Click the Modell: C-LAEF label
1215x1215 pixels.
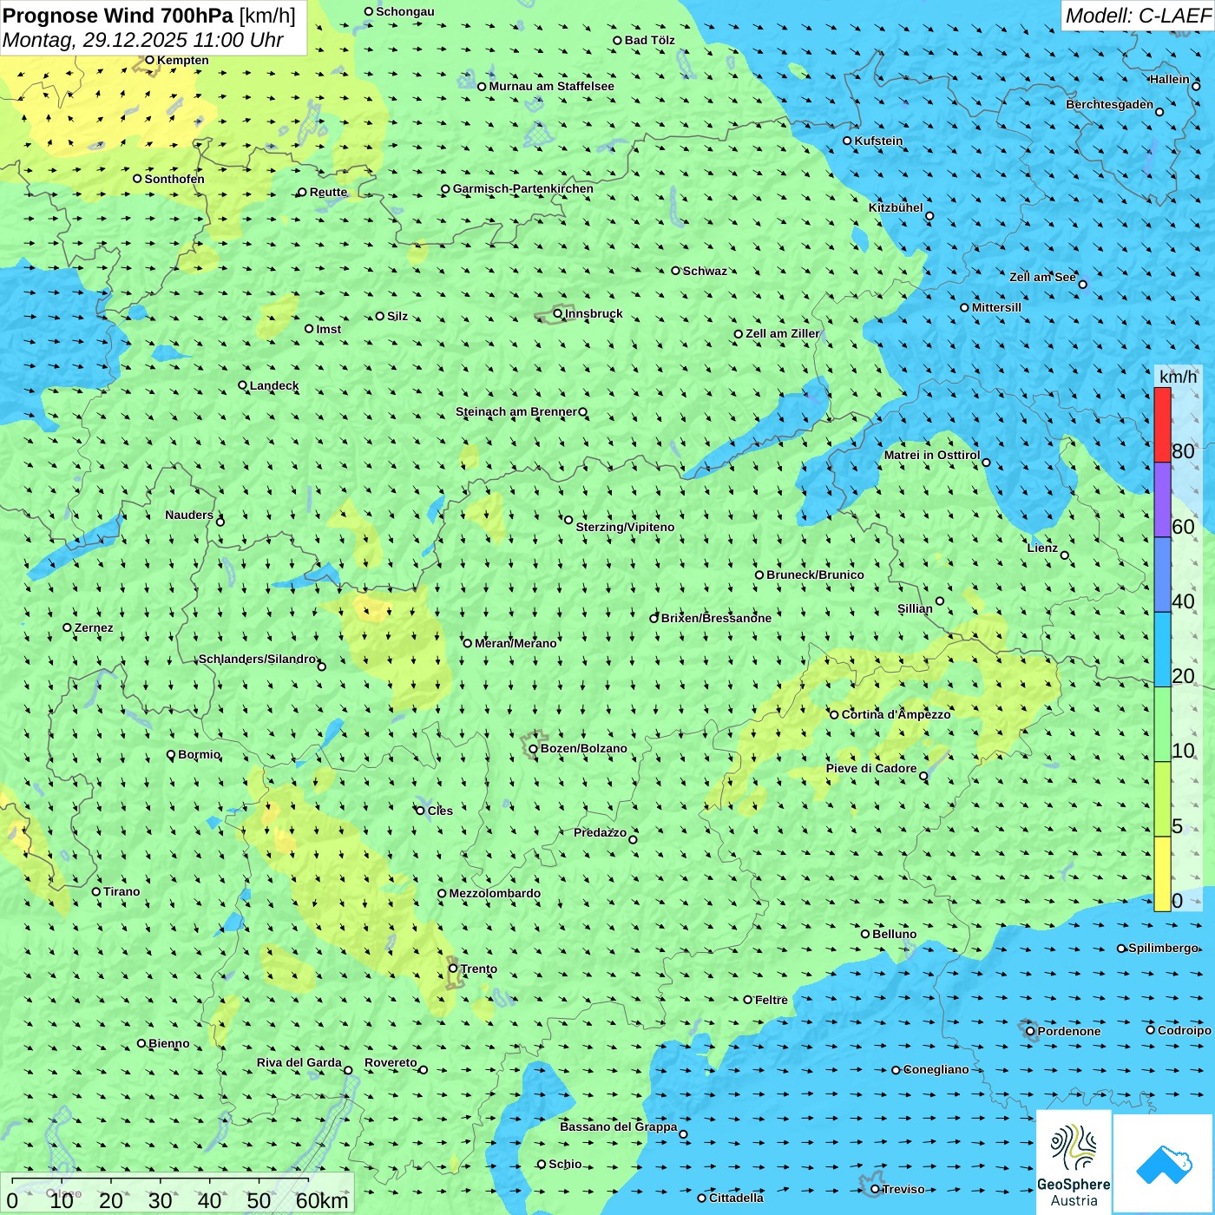(1137, 16)
